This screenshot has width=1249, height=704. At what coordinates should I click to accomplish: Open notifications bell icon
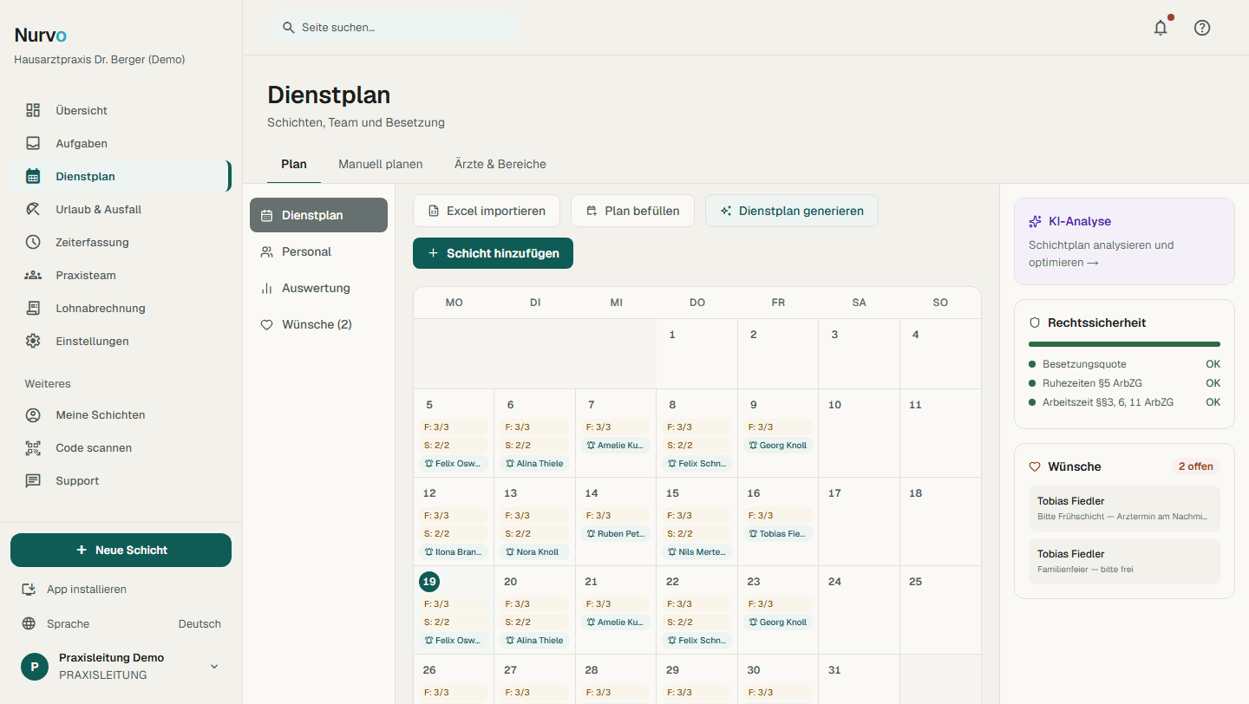1161,28
